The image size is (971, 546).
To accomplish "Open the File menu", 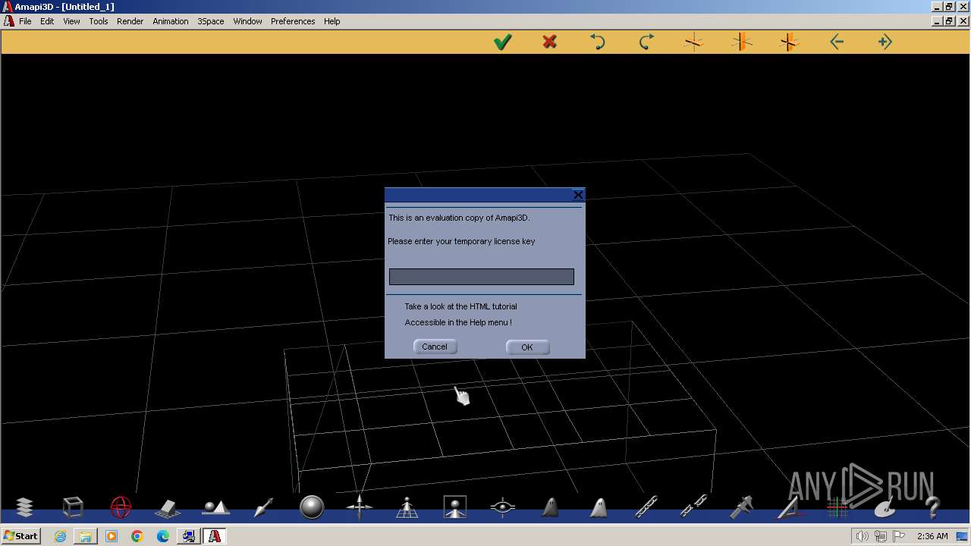I will (25, 21).
